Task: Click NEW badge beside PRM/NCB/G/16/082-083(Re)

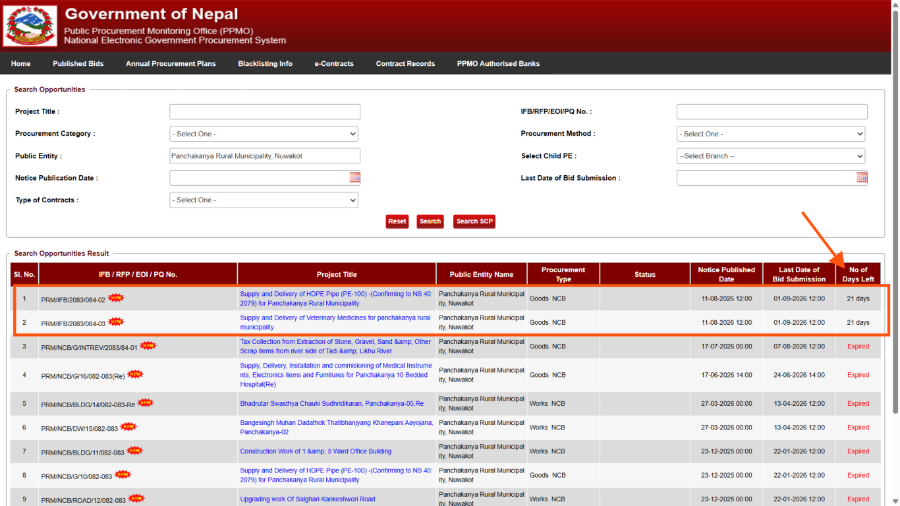Action: (x=135, y=374)
